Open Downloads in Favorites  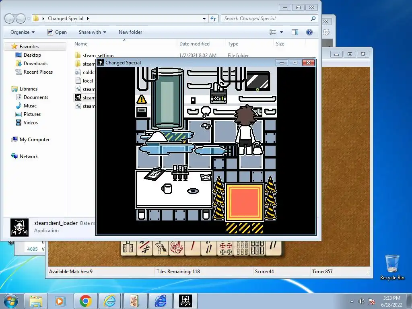coord(35,63)
